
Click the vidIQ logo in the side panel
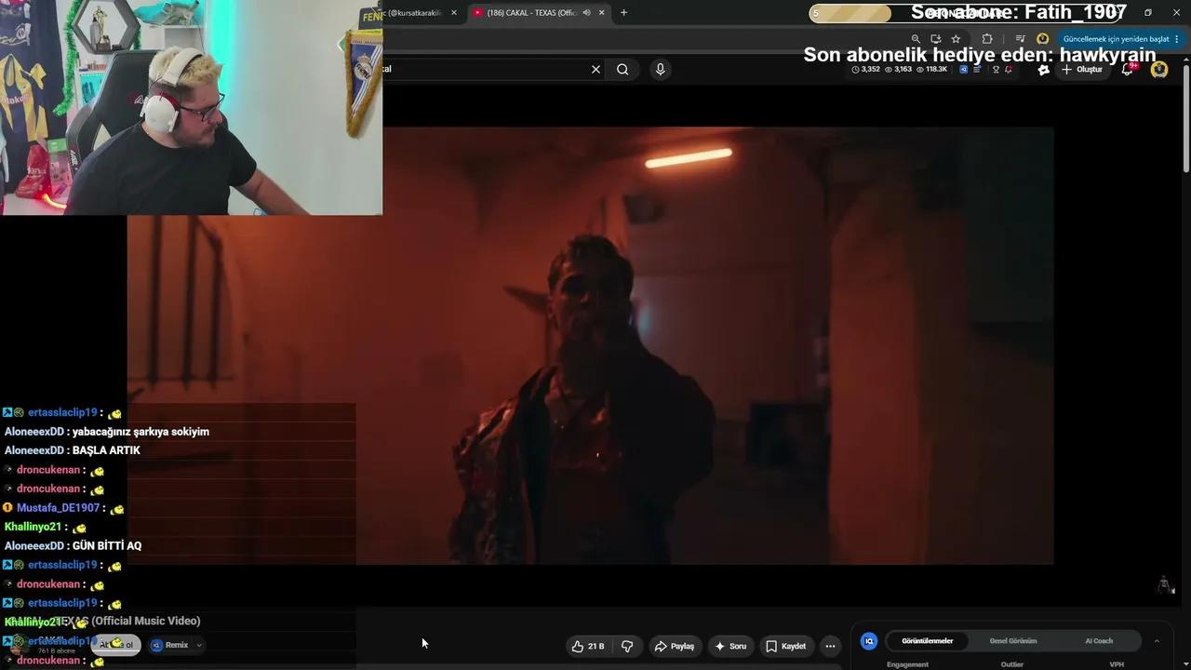coord(869,641)
